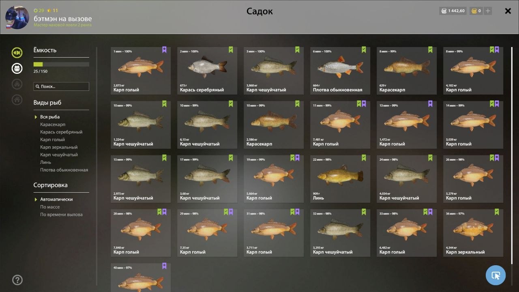This screenshot has width=519, height=292.
Task: Sort fish by mass По массе
Action: click(x=50, y=207)
